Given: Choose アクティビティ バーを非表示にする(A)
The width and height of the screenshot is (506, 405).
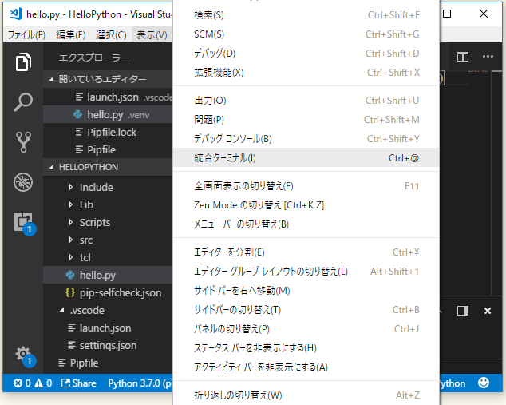Looking at the screenshot, I should (306, 367).
